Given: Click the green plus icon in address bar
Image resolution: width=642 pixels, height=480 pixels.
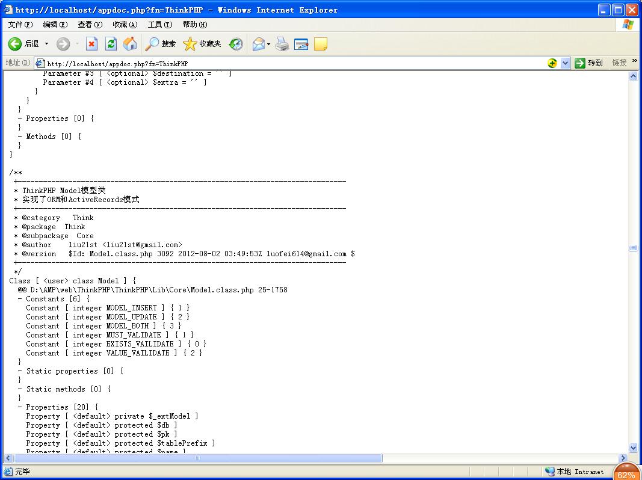Looking at the screenshot, I should click(552, 63).
